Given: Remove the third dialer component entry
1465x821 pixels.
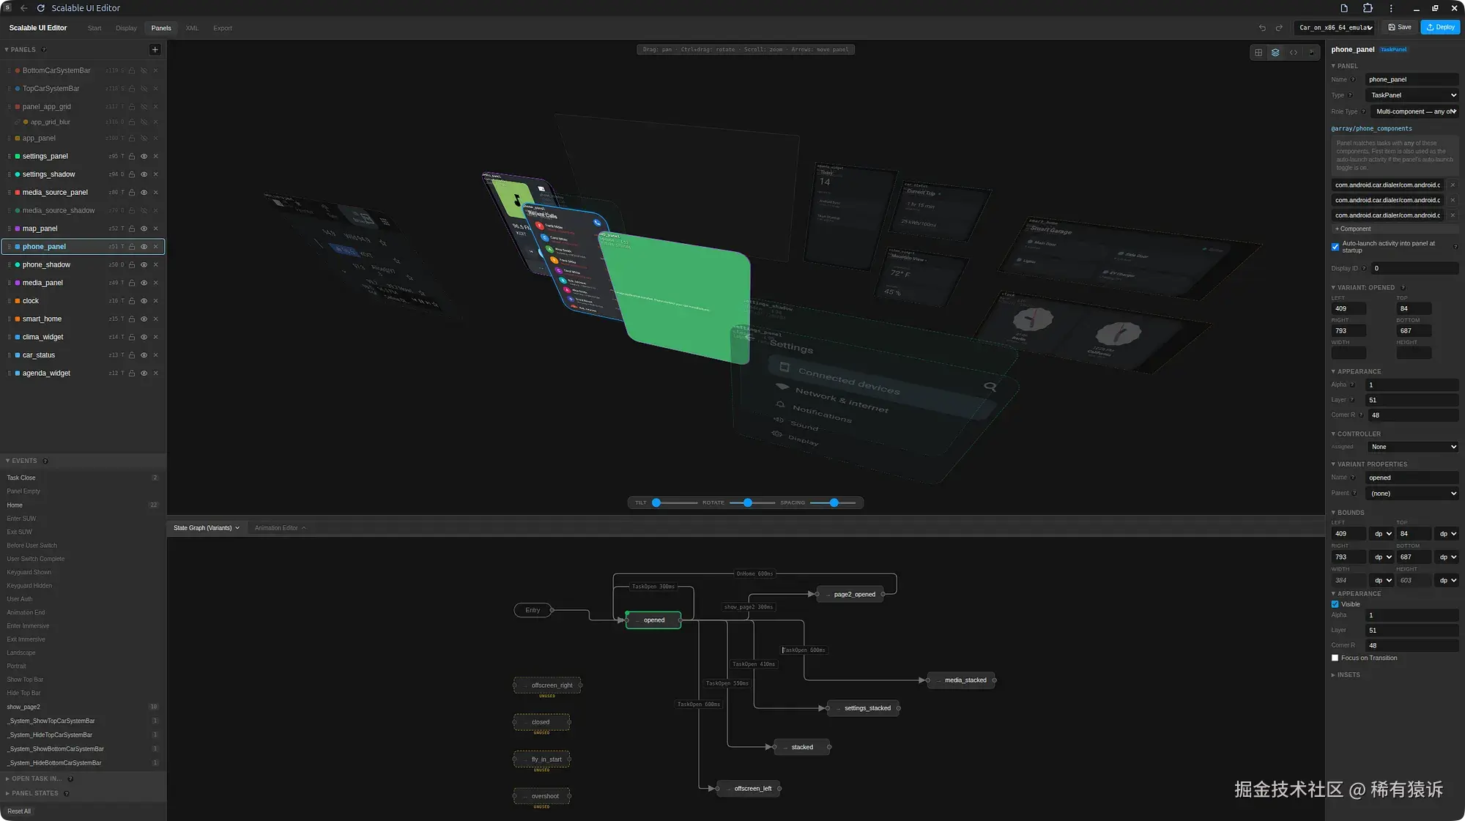Looking at the screenshot, I should [x=1453, y=215].
